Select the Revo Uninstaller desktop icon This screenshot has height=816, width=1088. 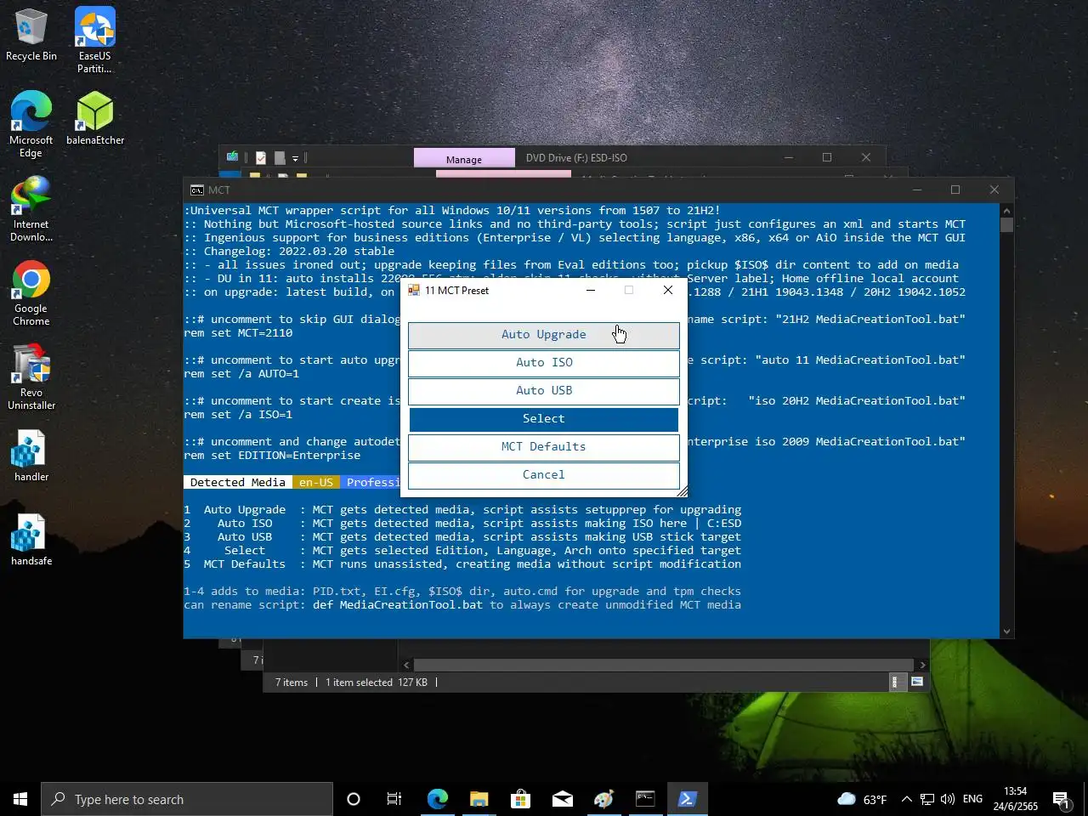(x=31, y=377)
